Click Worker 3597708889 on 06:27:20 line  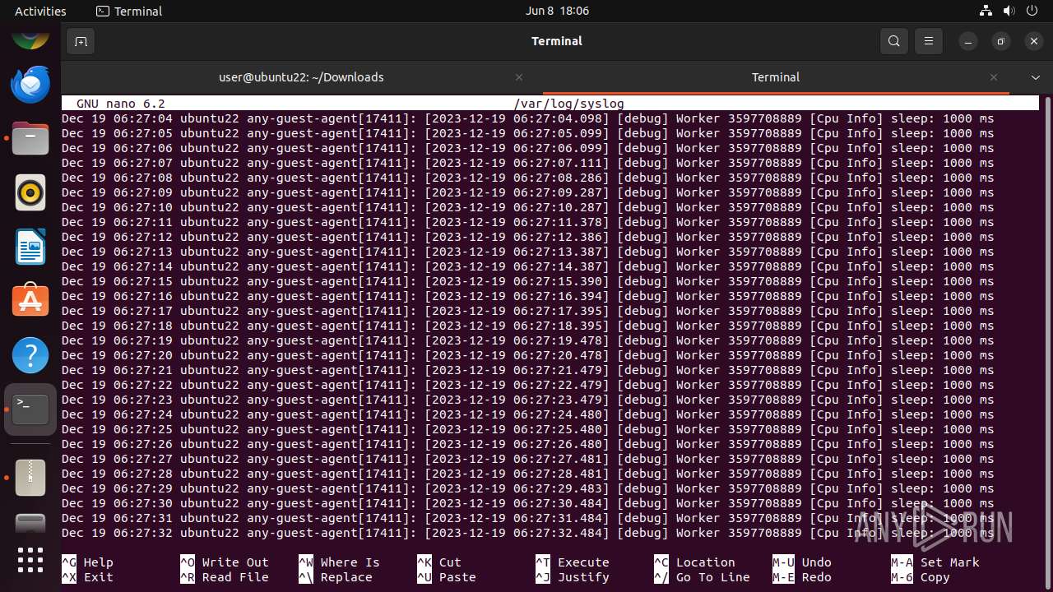pos(739,355)
